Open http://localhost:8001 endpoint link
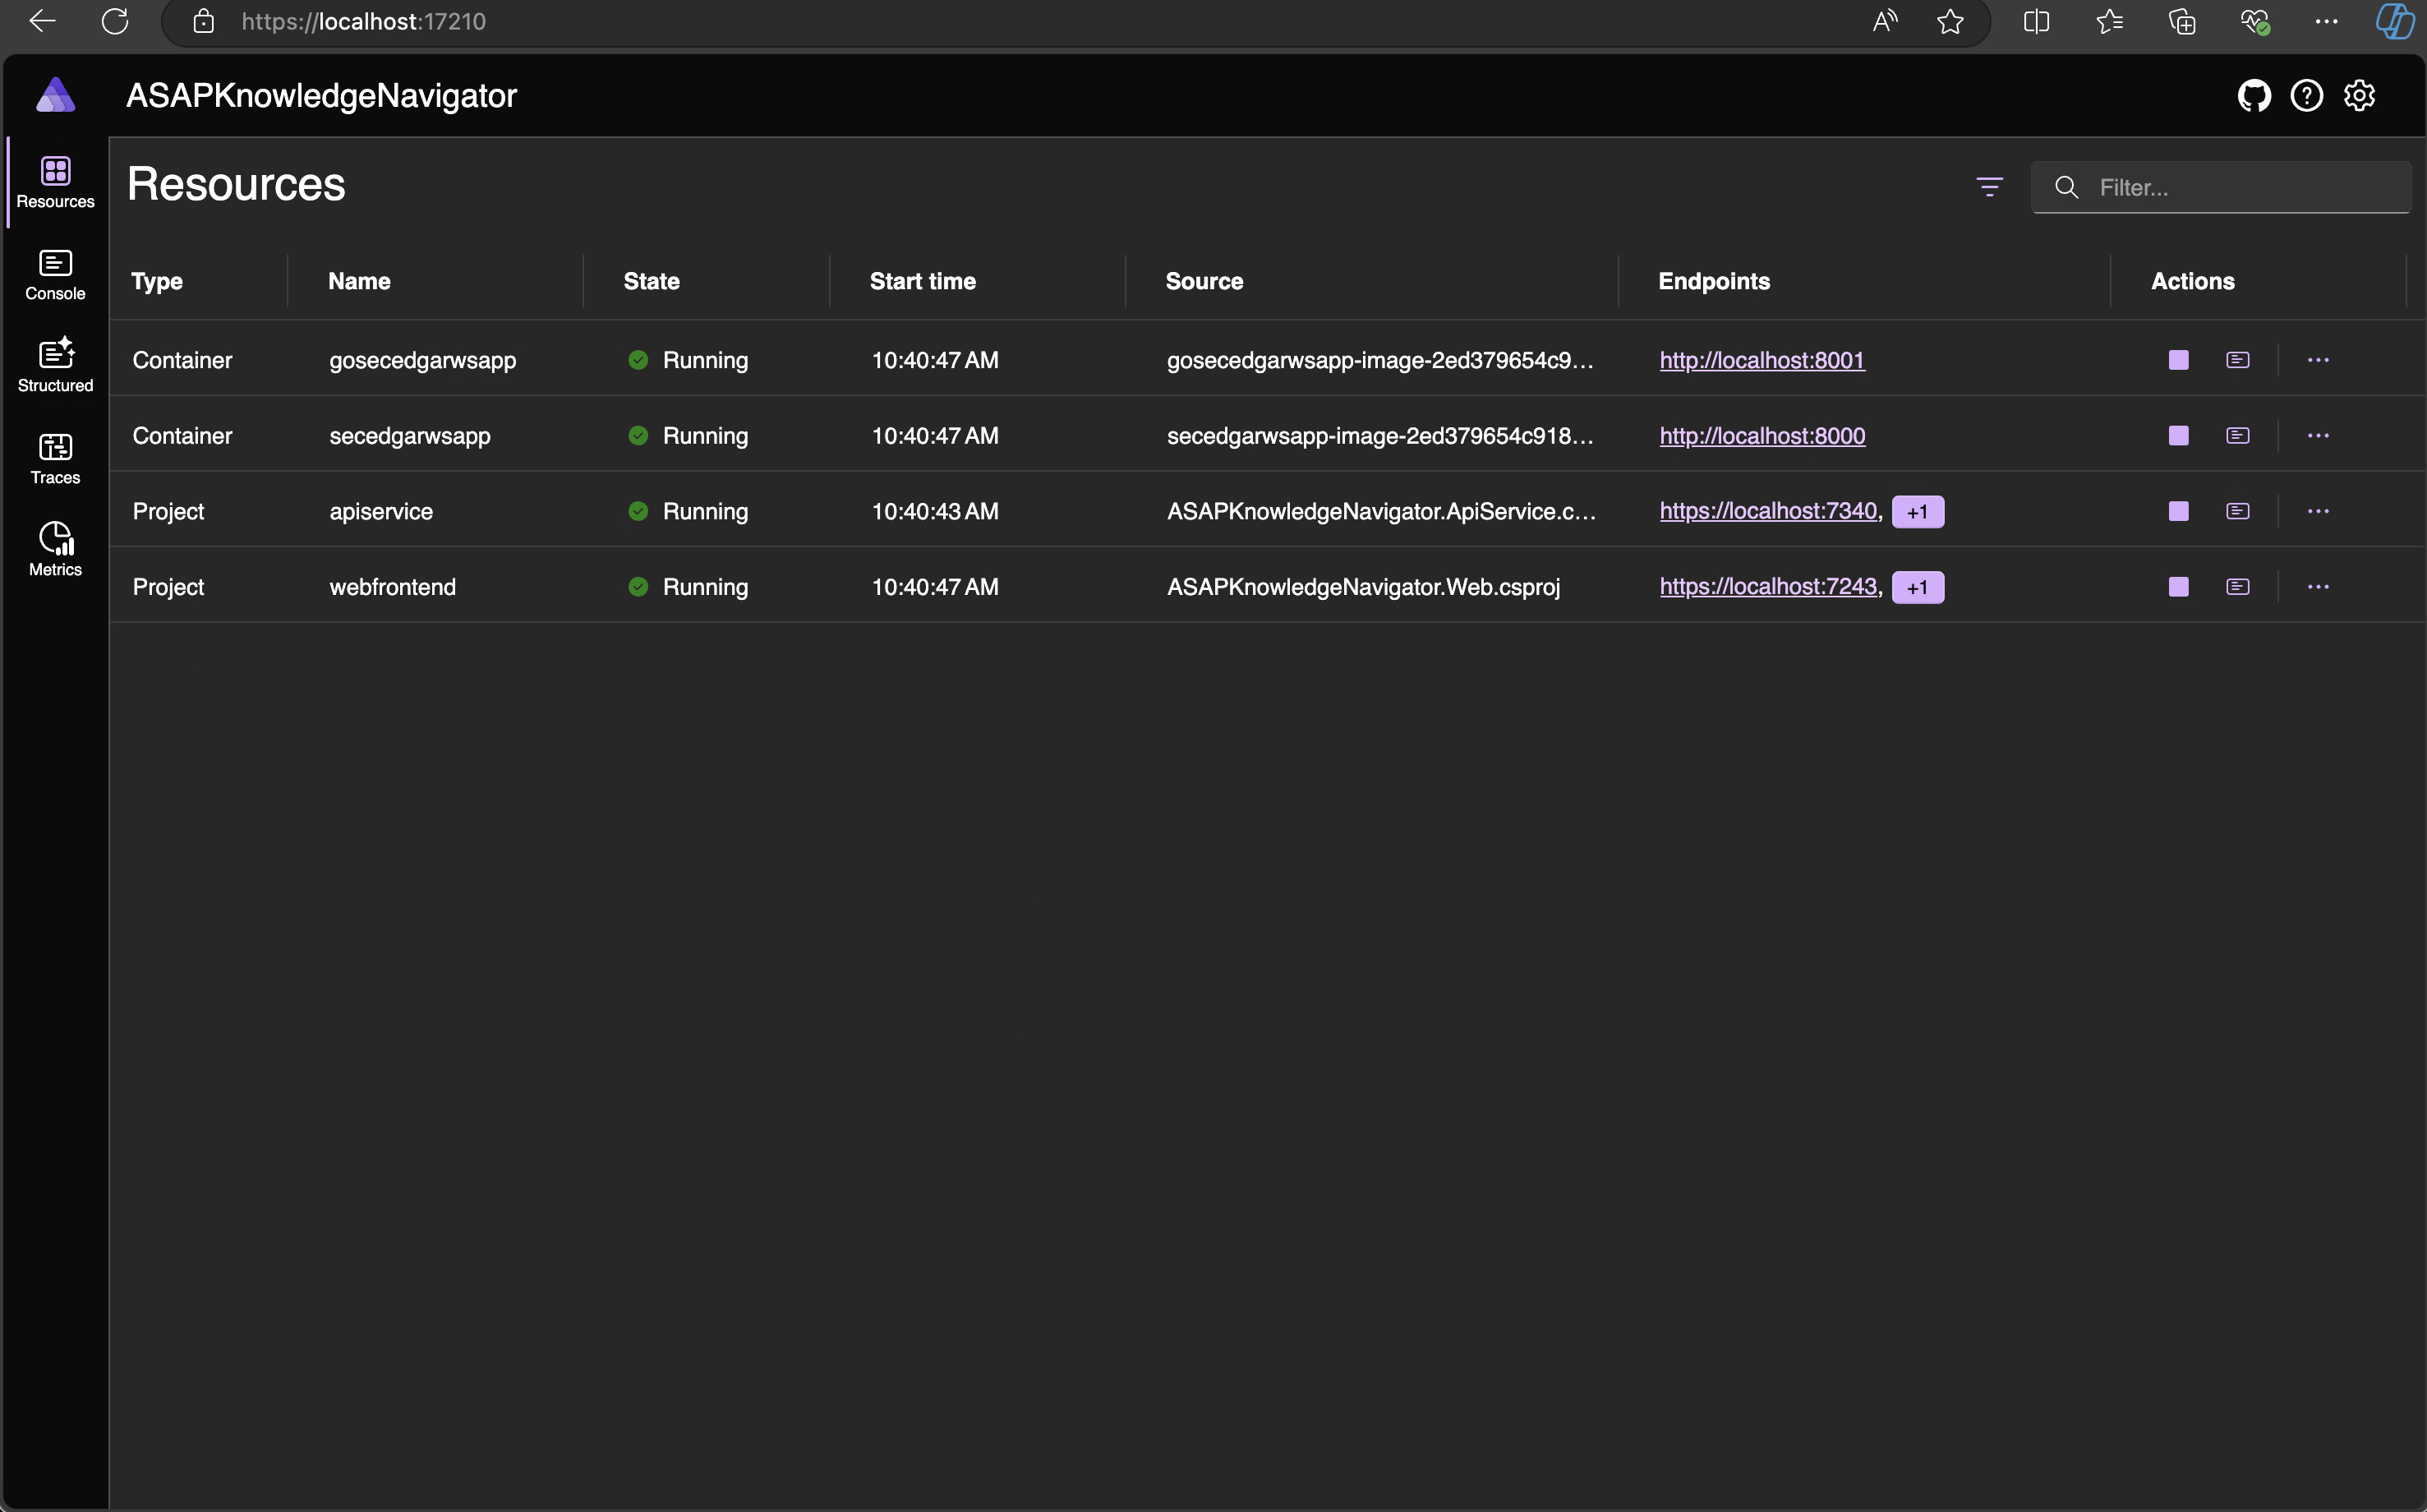Viewport: 2427px width, 1512px height. pos(1762,360)
